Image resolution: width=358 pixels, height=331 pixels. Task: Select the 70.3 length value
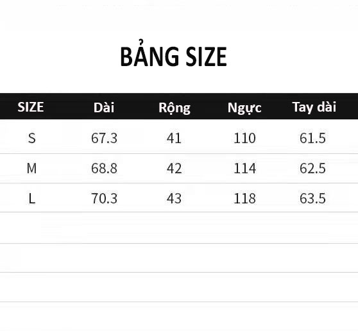[104, 198]
